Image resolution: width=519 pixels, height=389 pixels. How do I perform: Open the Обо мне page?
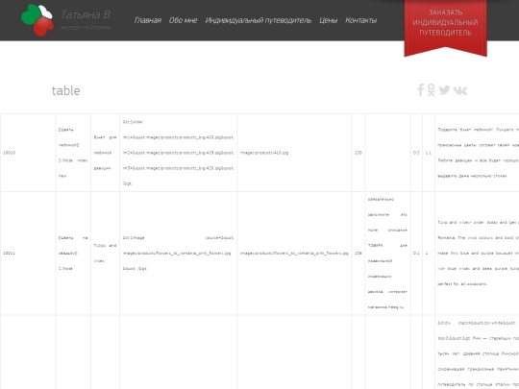click(x=183, y=20)
